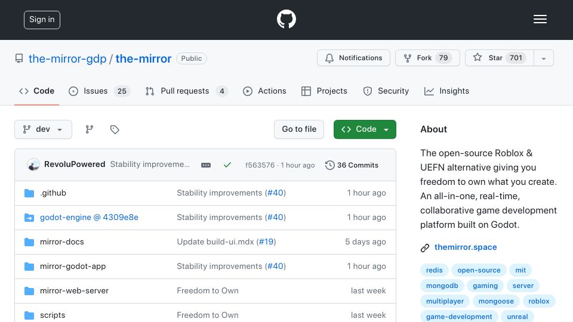
Task: Open godot-engine @ 4309e8e submodule
Action: pyautogui.click(x=89, y=217)
